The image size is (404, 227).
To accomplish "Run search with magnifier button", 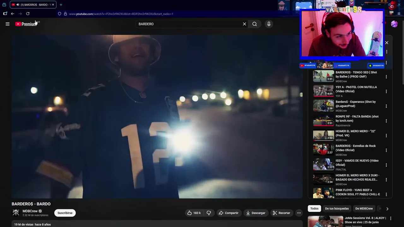I will (255, 24).
